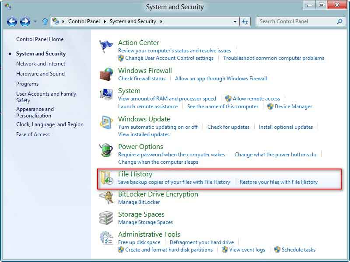The image size is (350, 262).
Task: Go back with the Back arrow button
Action: coord(12,21)
